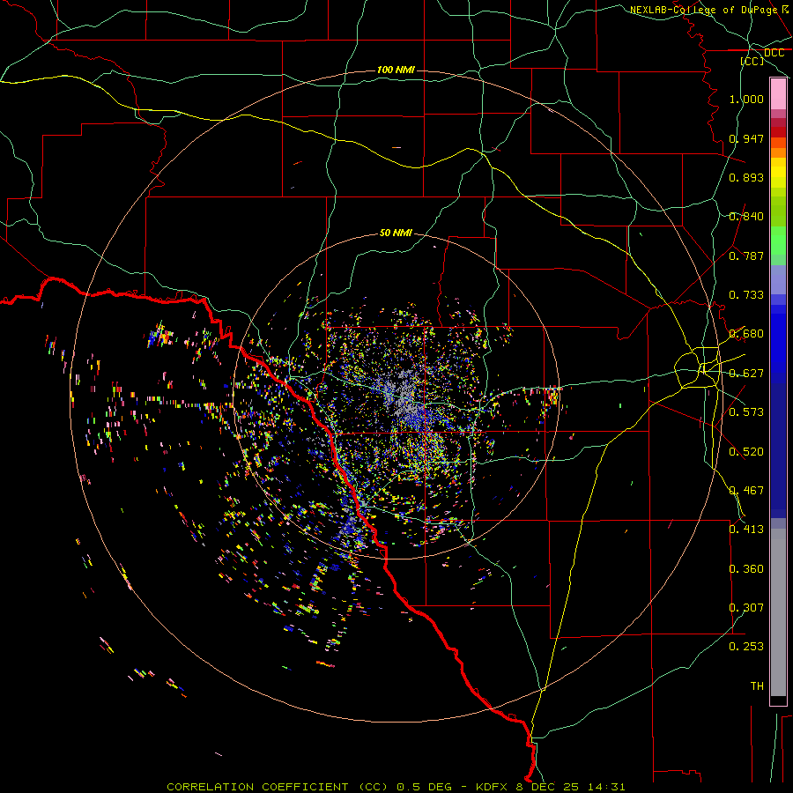This screenshot has width=793, height=793.
Task: Click the 0.467 legend value
Action: click(x=746, y=491)
